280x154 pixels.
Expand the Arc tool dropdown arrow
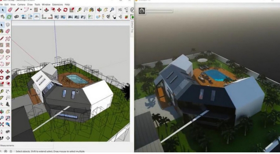pyautogui.click(x=31, y=10)
